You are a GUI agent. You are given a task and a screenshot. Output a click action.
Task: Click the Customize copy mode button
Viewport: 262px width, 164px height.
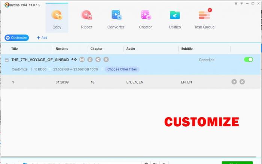[x=17, y=38]
